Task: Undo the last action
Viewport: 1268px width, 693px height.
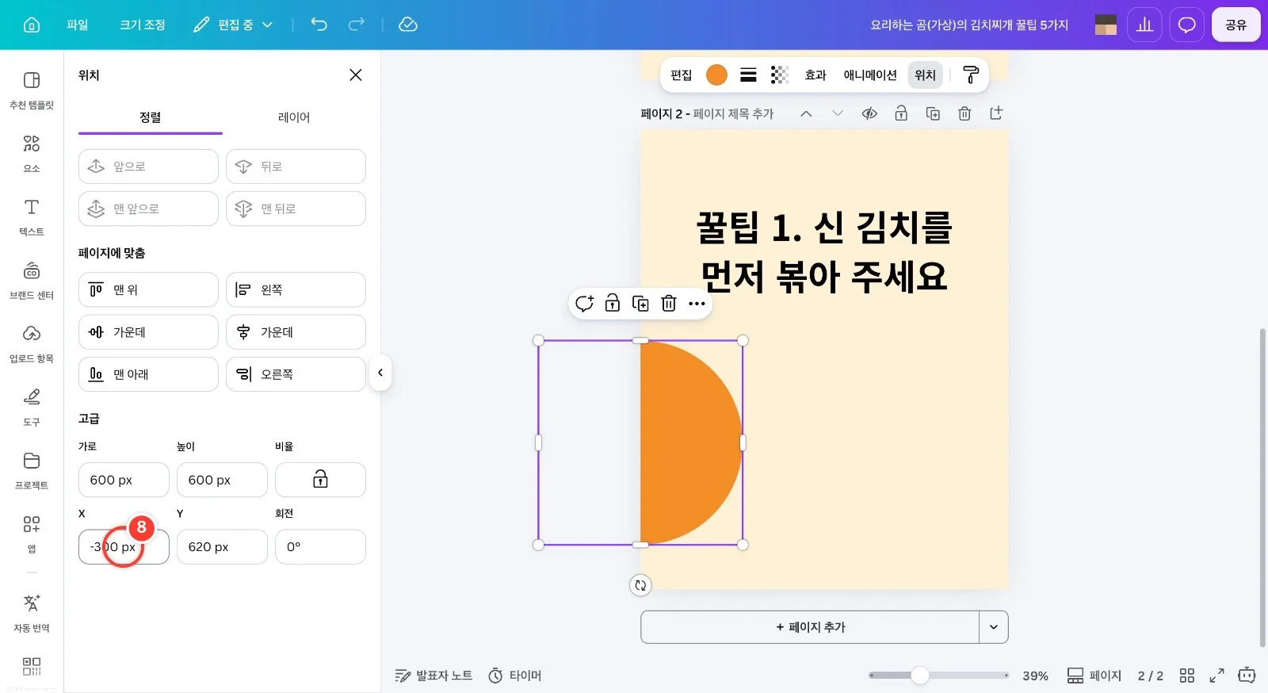Action: (x=319, y=25)
